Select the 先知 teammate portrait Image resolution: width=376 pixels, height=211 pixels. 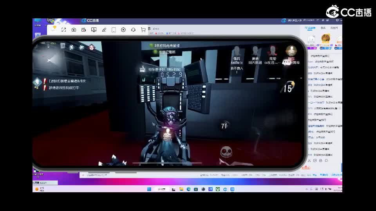273,51
